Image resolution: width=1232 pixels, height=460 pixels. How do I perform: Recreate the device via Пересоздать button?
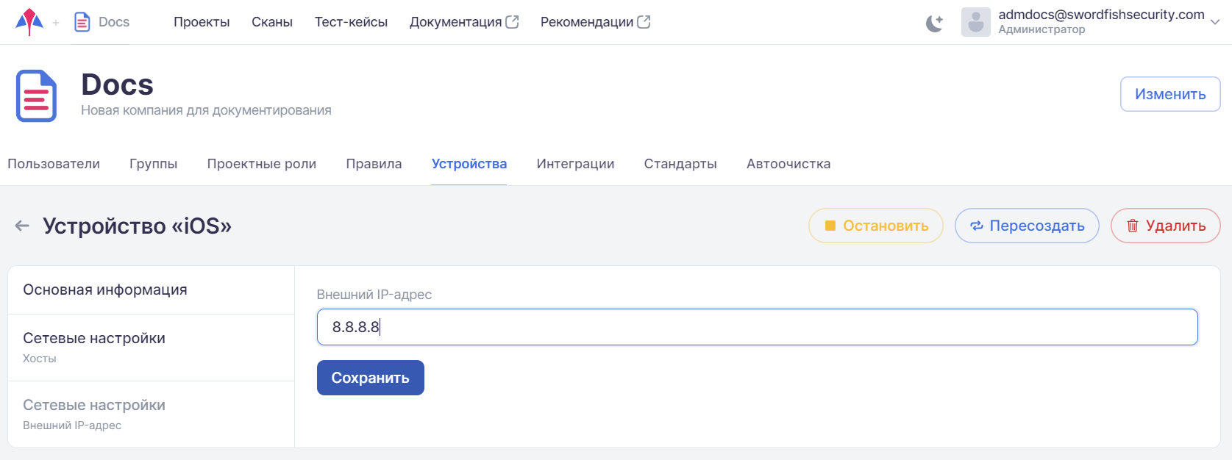pyautogui.click(x=1027, y=226)
